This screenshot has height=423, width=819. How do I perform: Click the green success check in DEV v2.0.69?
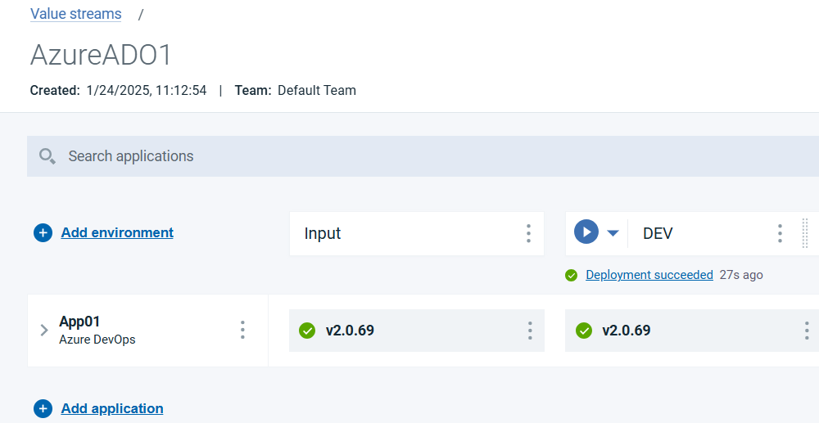click(x=584, y=331)
